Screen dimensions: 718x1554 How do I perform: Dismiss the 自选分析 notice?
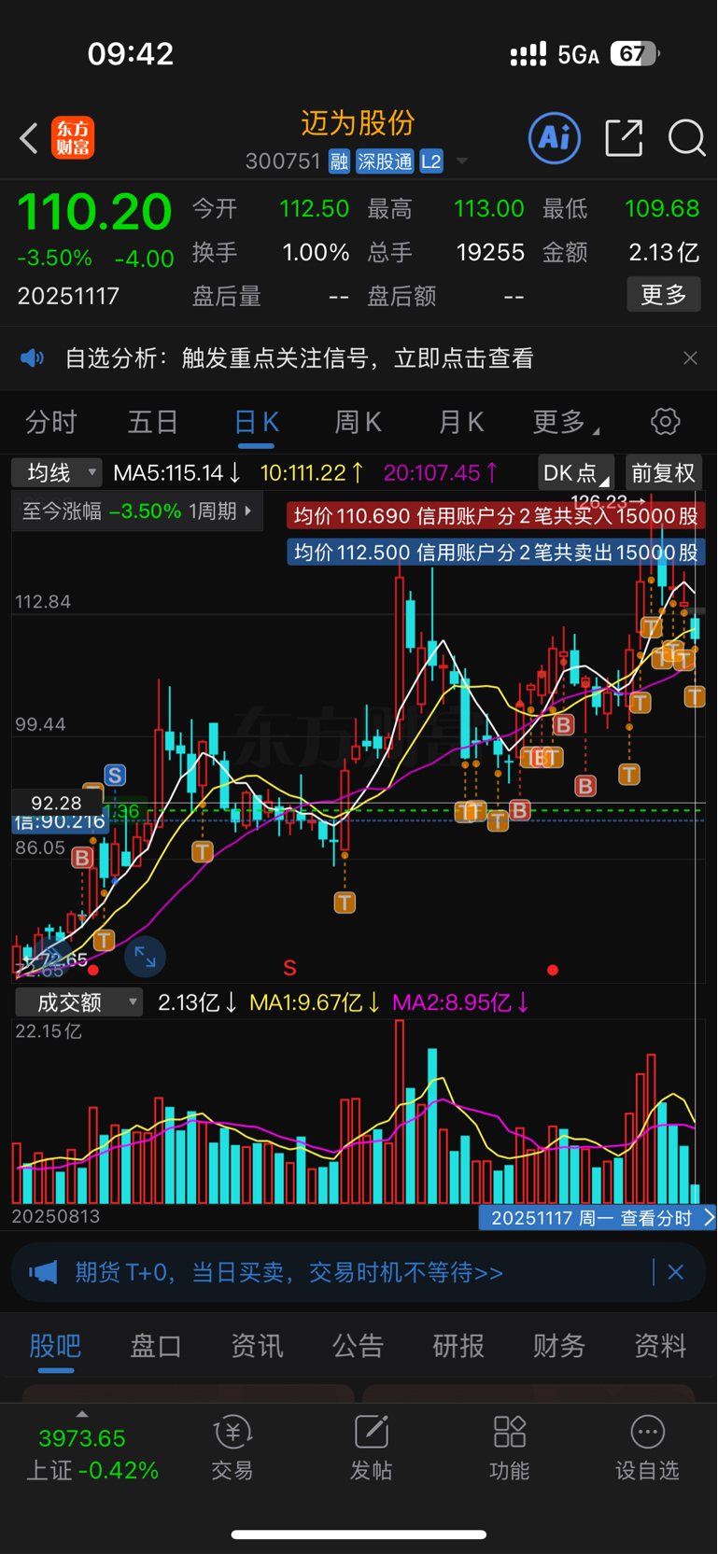coord(690,358)
